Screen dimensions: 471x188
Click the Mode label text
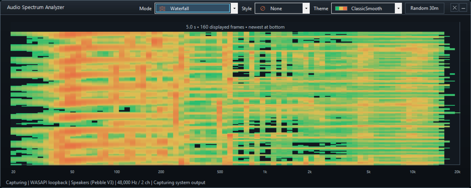click(145, 9)
